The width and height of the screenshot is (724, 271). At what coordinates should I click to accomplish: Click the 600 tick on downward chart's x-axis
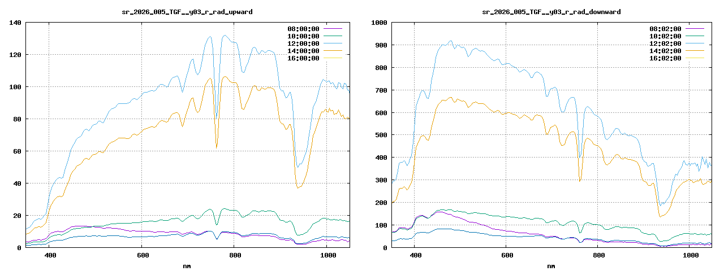pos(506,255)
